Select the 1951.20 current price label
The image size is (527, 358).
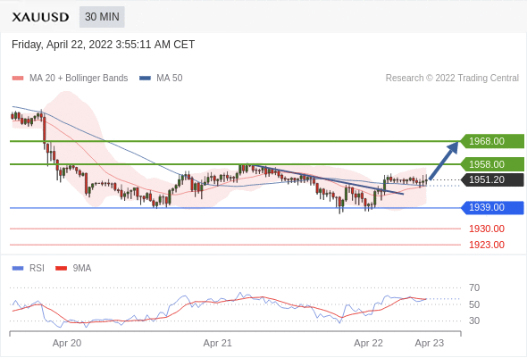pos(492,179)
